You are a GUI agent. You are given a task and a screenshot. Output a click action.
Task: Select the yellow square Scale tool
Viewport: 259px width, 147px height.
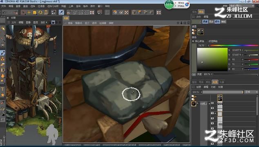35,12
